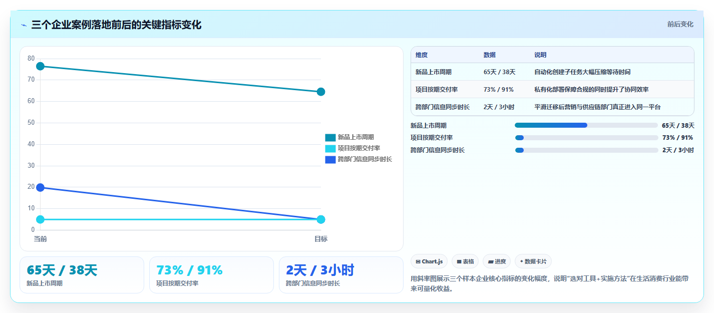Click the 进度 tag

[x=497, y=261]
